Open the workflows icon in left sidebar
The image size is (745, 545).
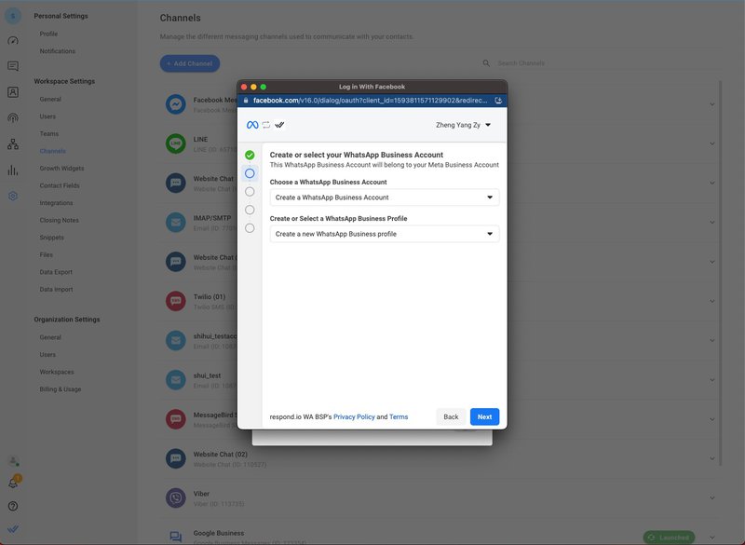click(13, 144)
